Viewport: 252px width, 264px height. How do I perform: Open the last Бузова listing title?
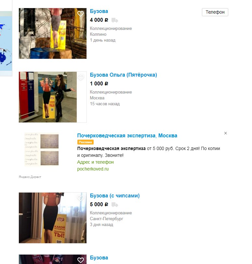click(99, 258)
